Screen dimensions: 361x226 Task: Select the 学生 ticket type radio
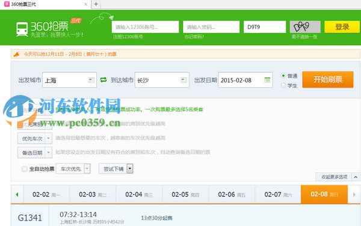pos(283,85)
